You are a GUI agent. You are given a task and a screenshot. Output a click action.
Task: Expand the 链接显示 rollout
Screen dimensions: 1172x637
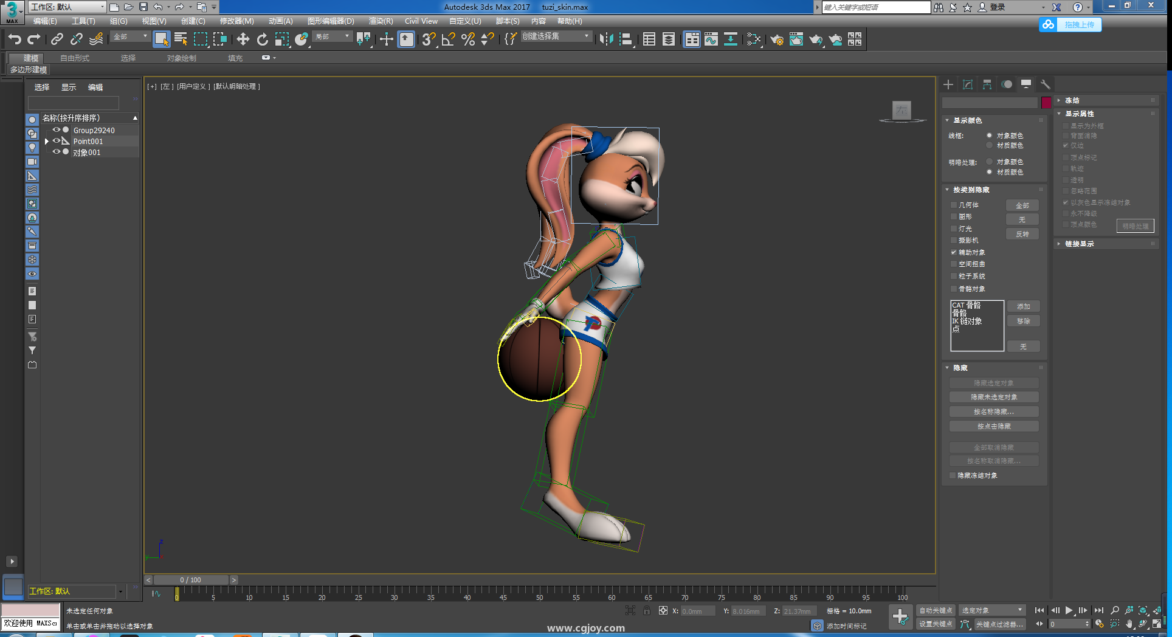coord(1106,244)
